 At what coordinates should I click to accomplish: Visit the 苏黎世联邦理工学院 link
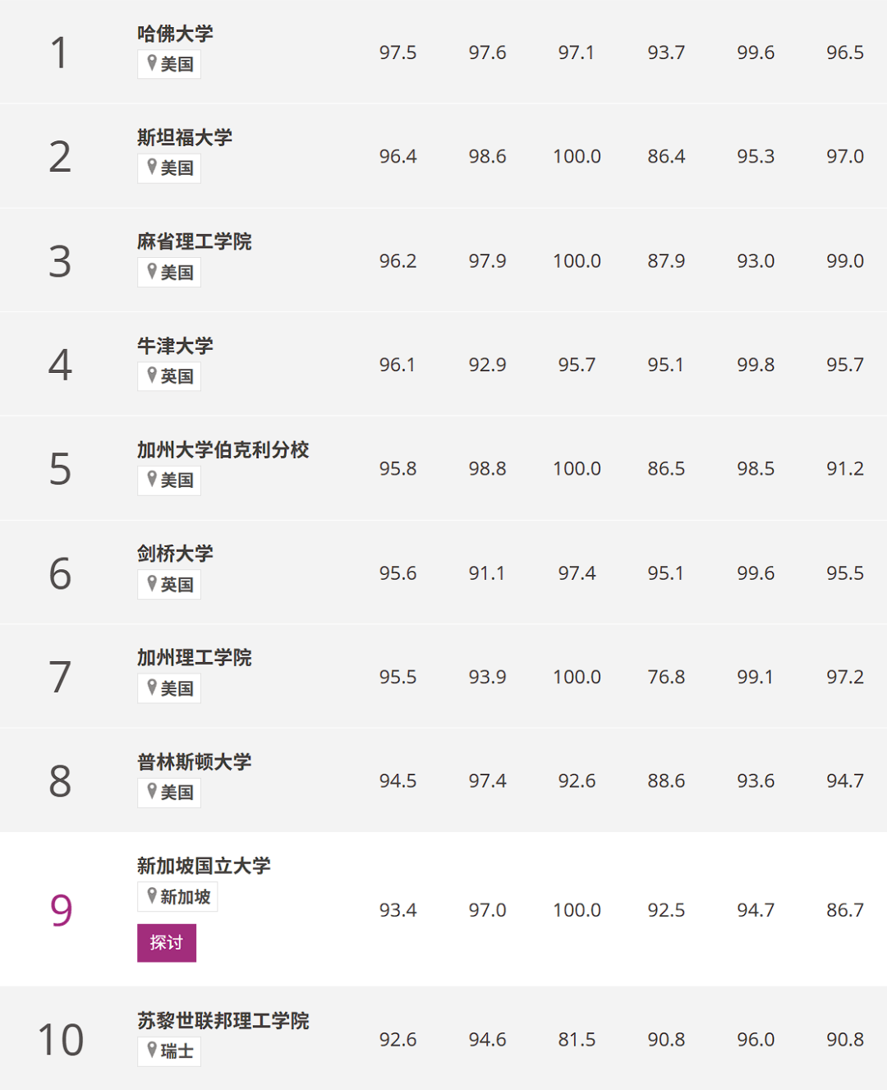point(223,1021)
